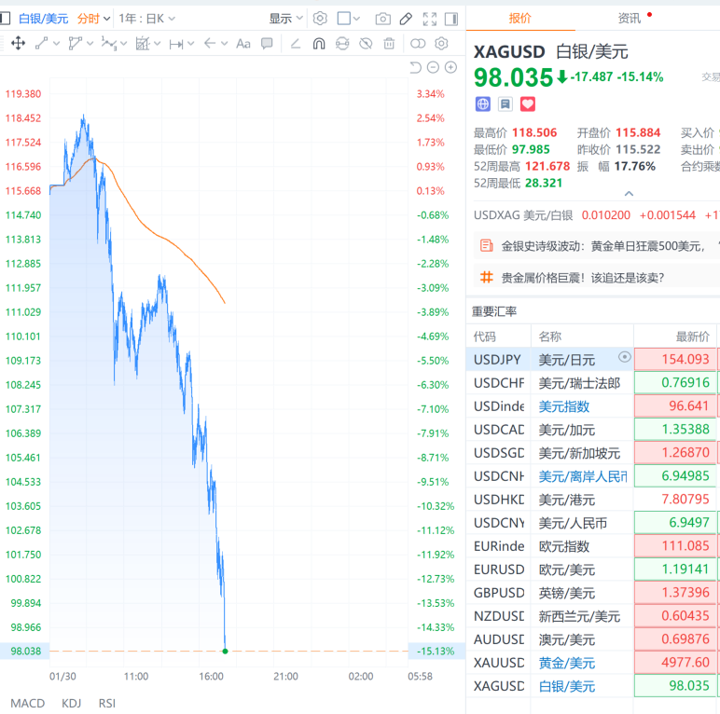Viewport: 720px width, 714px height.
Task: Select the pencil draw tool
Action: 406,19
